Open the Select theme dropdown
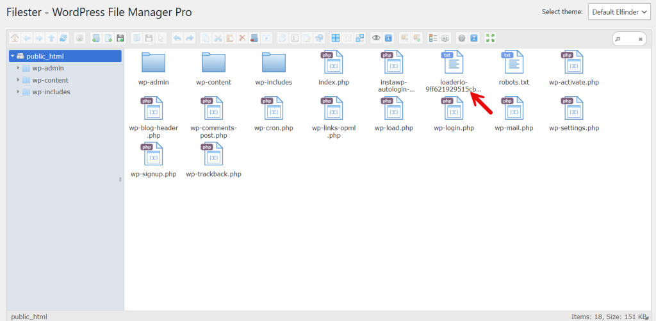This screenshot has width=656, height=321. tap(619, 12)
